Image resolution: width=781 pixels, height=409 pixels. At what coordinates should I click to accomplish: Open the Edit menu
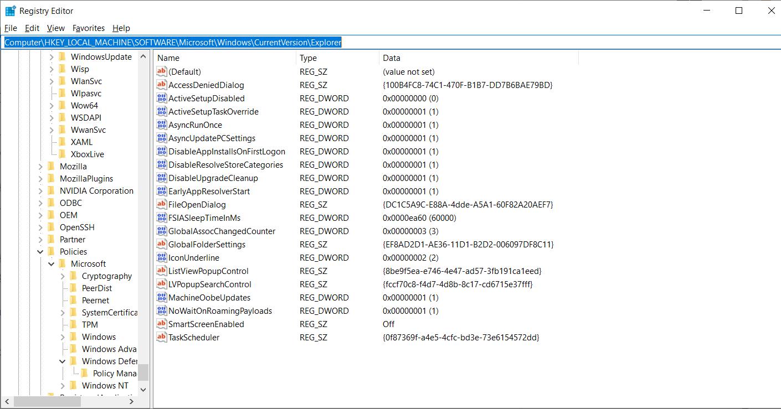coord(32,28)
